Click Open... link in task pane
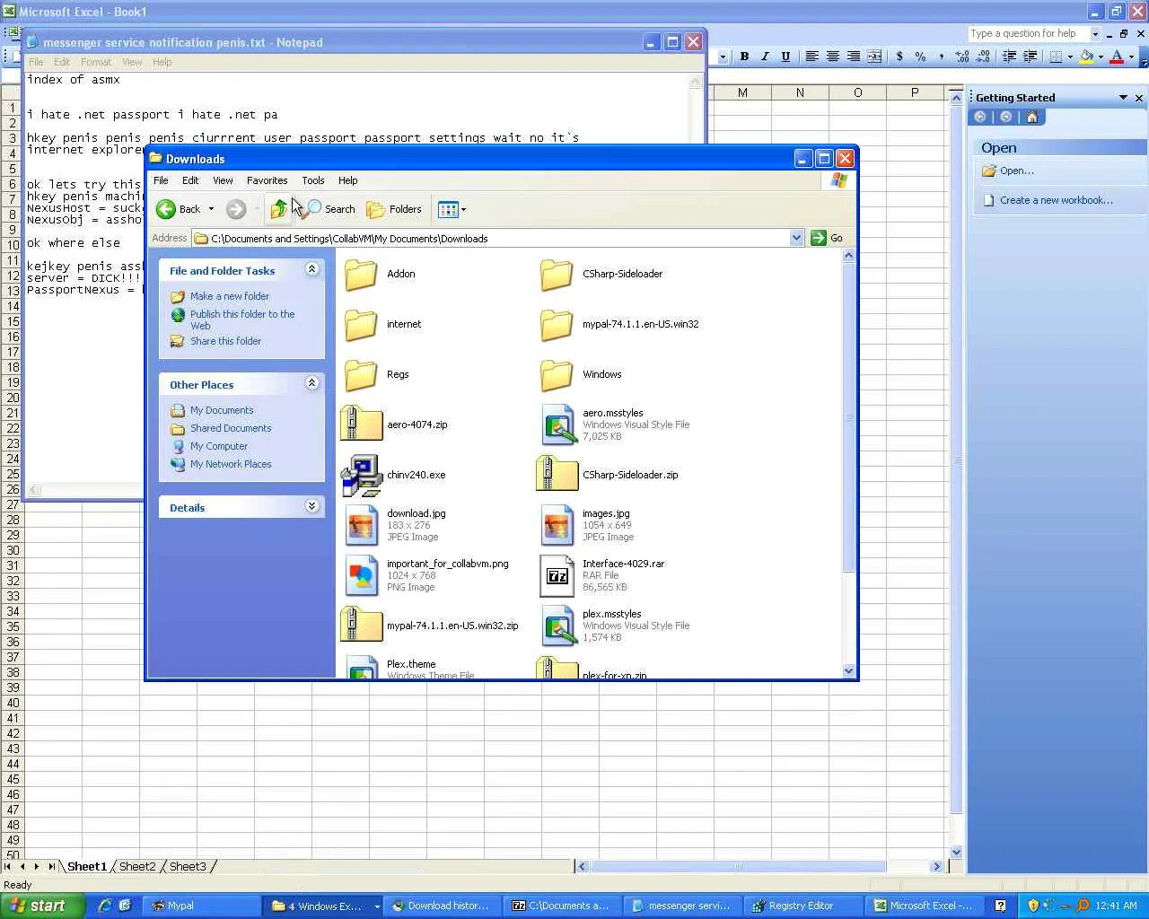 click(1016, 171)
